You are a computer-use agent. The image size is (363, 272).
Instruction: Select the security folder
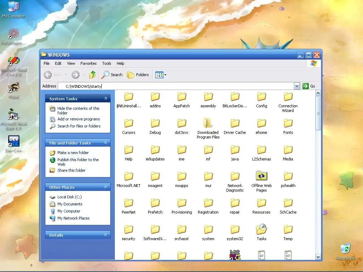pos(128,233)
